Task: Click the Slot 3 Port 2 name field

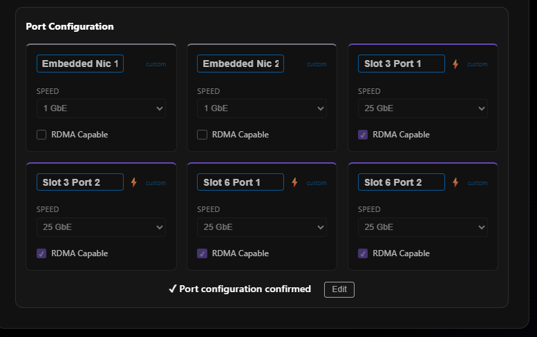Action: (80, 182)
